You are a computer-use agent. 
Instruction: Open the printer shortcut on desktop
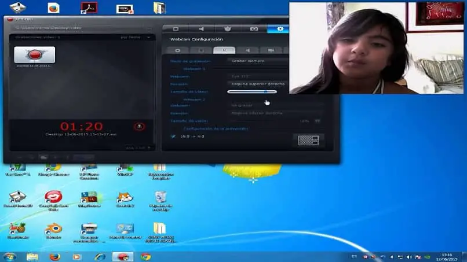[89, 233]
